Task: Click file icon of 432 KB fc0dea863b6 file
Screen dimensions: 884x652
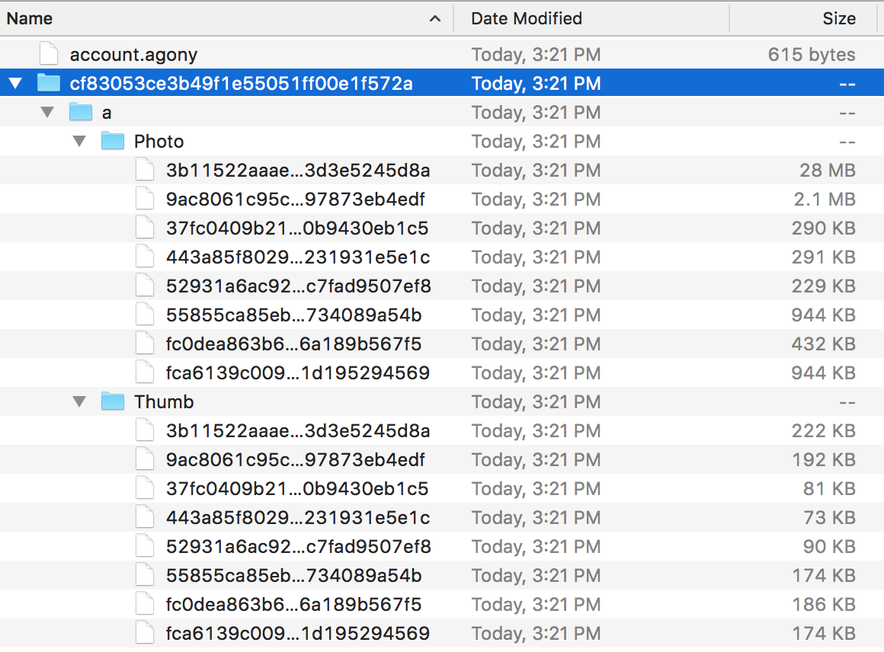Action: tap(145, 344)
